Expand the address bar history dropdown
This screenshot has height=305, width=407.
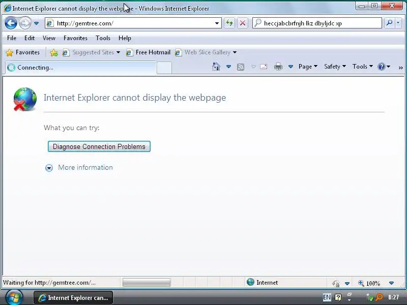[x=217, y=23]
